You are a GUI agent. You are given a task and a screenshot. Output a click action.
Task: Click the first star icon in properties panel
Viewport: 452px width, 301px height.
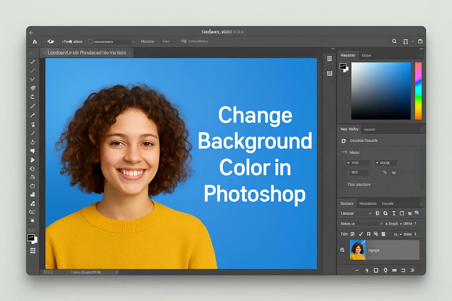pos(385,173)
